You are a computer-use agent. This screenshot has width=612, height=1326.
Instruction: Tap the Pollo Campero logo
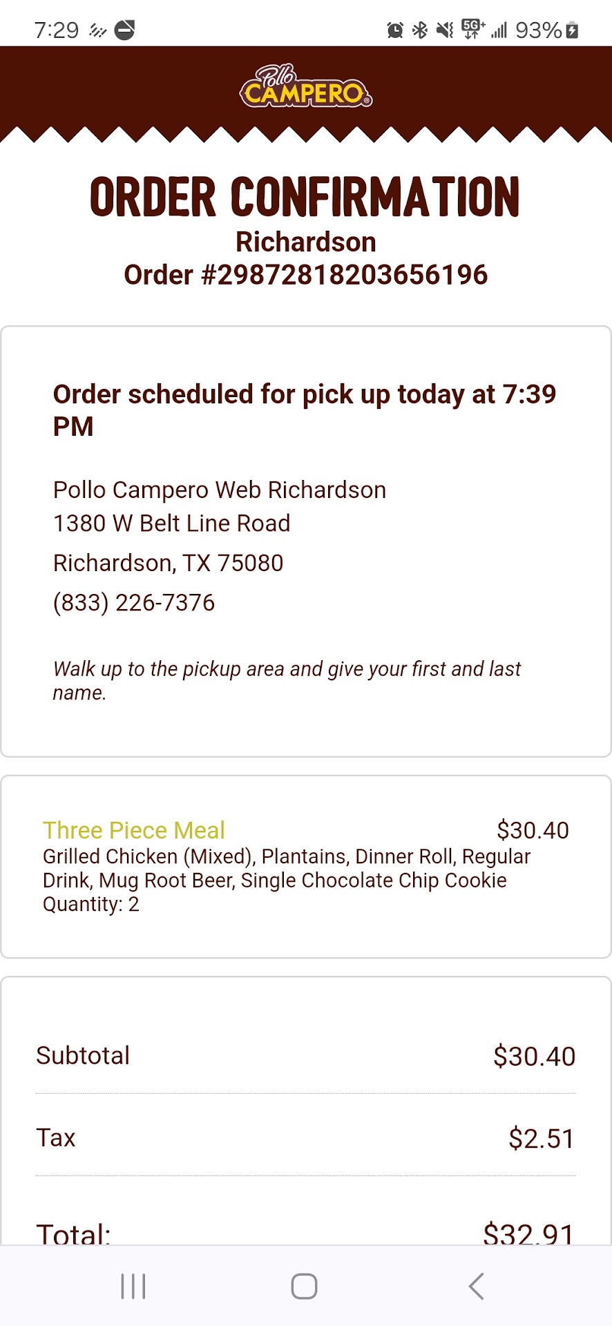click(305, 87)
